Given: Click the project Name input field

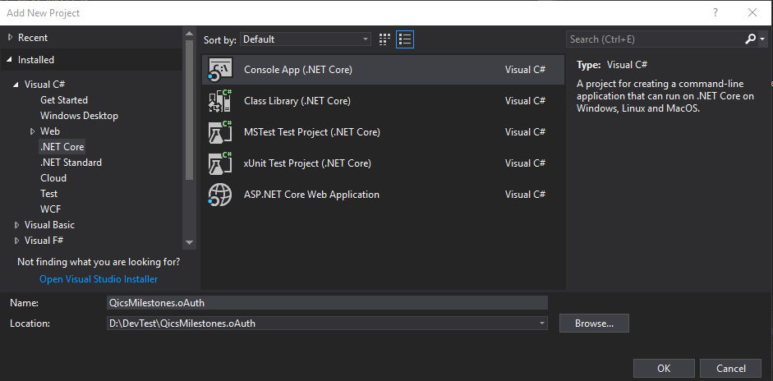Looking at the screenshot, I should [327, 303].
